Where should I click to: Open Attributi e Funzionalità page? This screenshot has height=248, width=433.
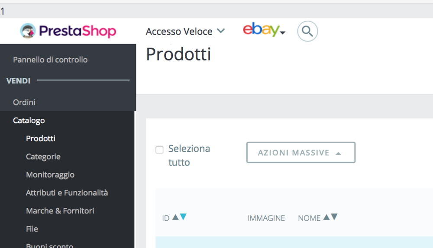67,193
